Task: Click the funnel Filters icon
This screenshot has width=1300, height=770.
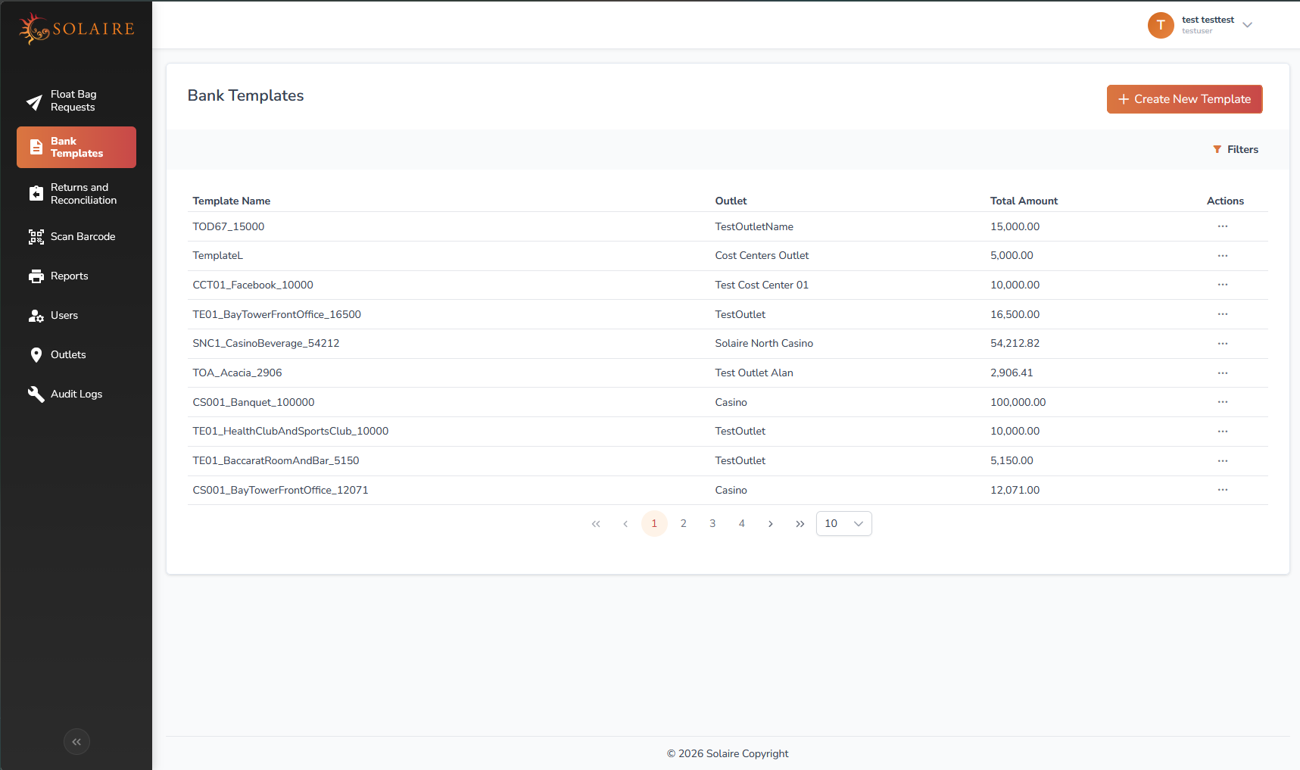Action: click(1217, 150)
